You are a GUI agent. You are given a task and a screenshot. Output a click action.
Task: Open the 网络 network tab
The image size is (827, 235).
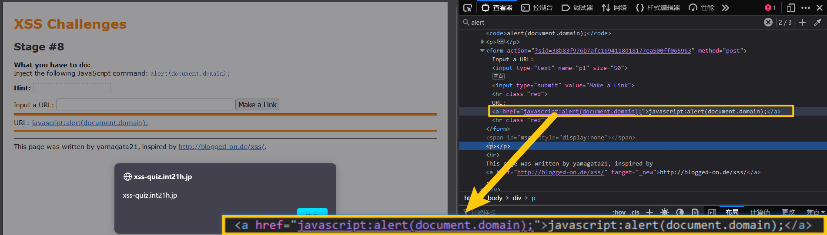tap(614, 8)
